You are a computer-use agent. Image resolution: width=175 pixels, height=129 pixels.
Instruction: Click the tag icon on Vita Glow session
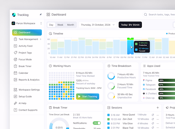point(153,123)
